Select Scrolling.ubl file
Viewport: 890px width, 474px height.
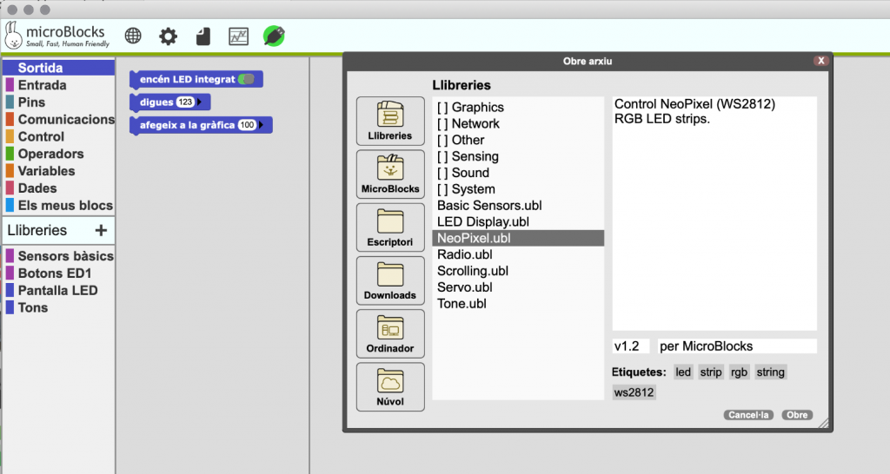[518, 271]
